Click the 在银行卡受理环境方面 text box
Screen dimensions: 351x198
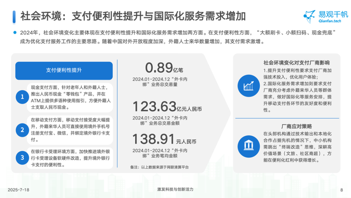[70, 158]
